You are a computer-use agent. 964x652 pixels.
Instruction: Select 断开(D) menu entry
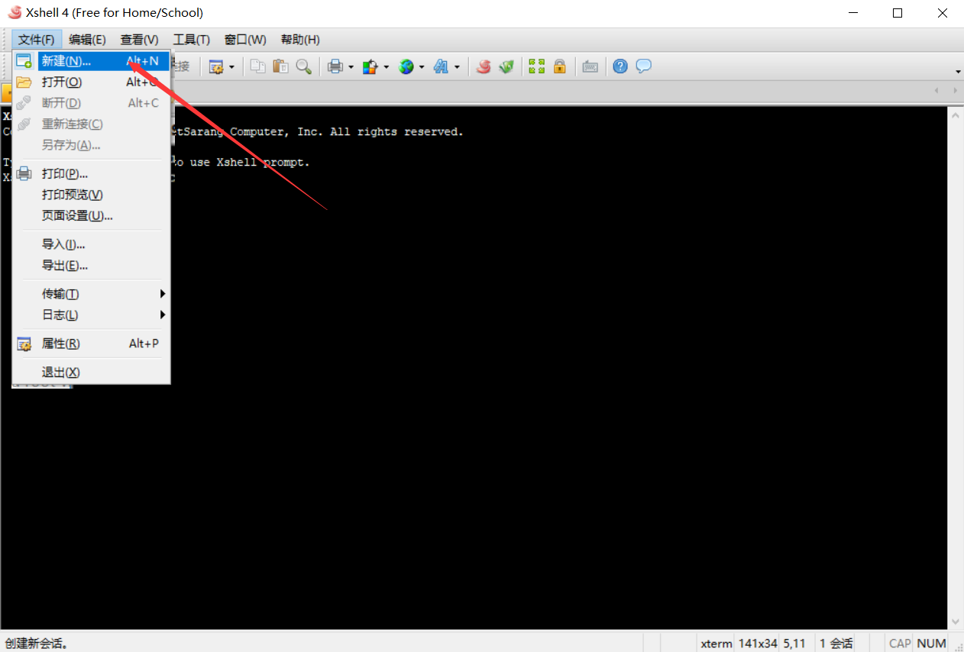(91, 103)
